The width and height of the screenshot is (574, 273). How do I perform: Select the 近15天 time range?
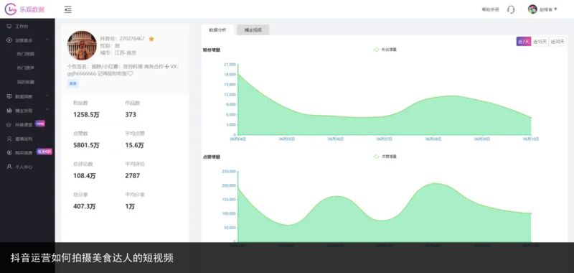(x=540, y=42)
